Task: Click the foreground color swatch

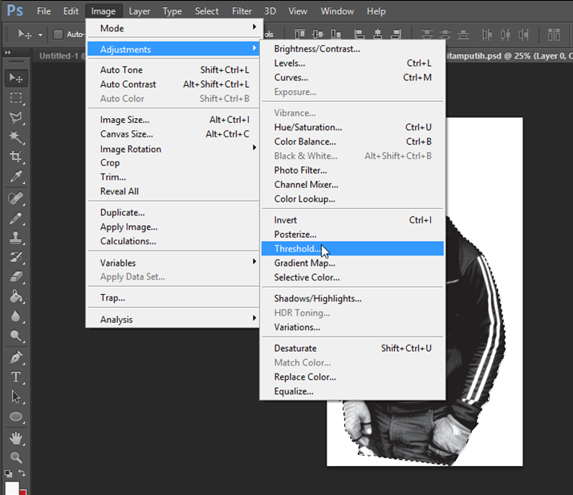Action: point(11,488)
